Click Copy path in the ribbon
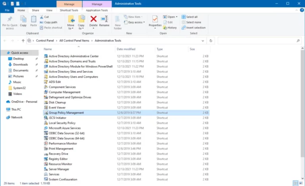The height and width of the screenshot is (186, 305). (x=48, y=22)
